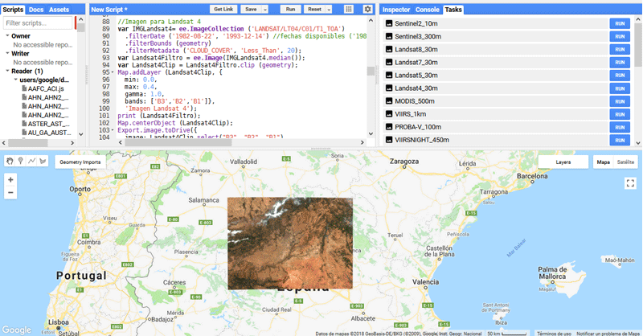Switch map to Mapa view
Image resolution: width=643 pixels, height=336 pixels.
(x=604, y=162)
